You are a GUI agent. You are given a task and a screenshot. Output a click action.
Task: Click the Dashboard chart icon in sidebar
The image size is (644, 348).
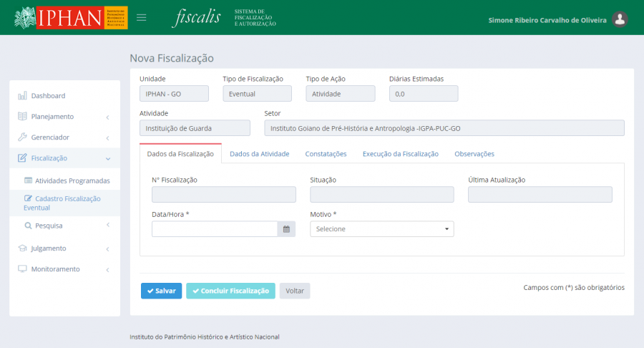(22, 96)
